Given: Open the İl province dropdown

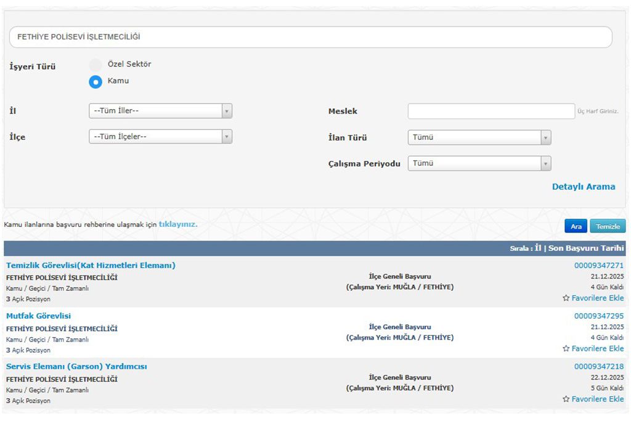Looking at the screenshot, I should (160, 111).
